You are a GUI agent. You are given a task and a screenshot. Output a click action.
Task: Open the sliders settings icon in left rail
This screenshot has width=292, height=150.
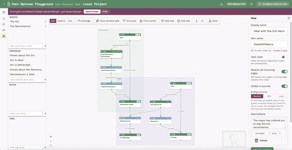(x=4, y=19)
